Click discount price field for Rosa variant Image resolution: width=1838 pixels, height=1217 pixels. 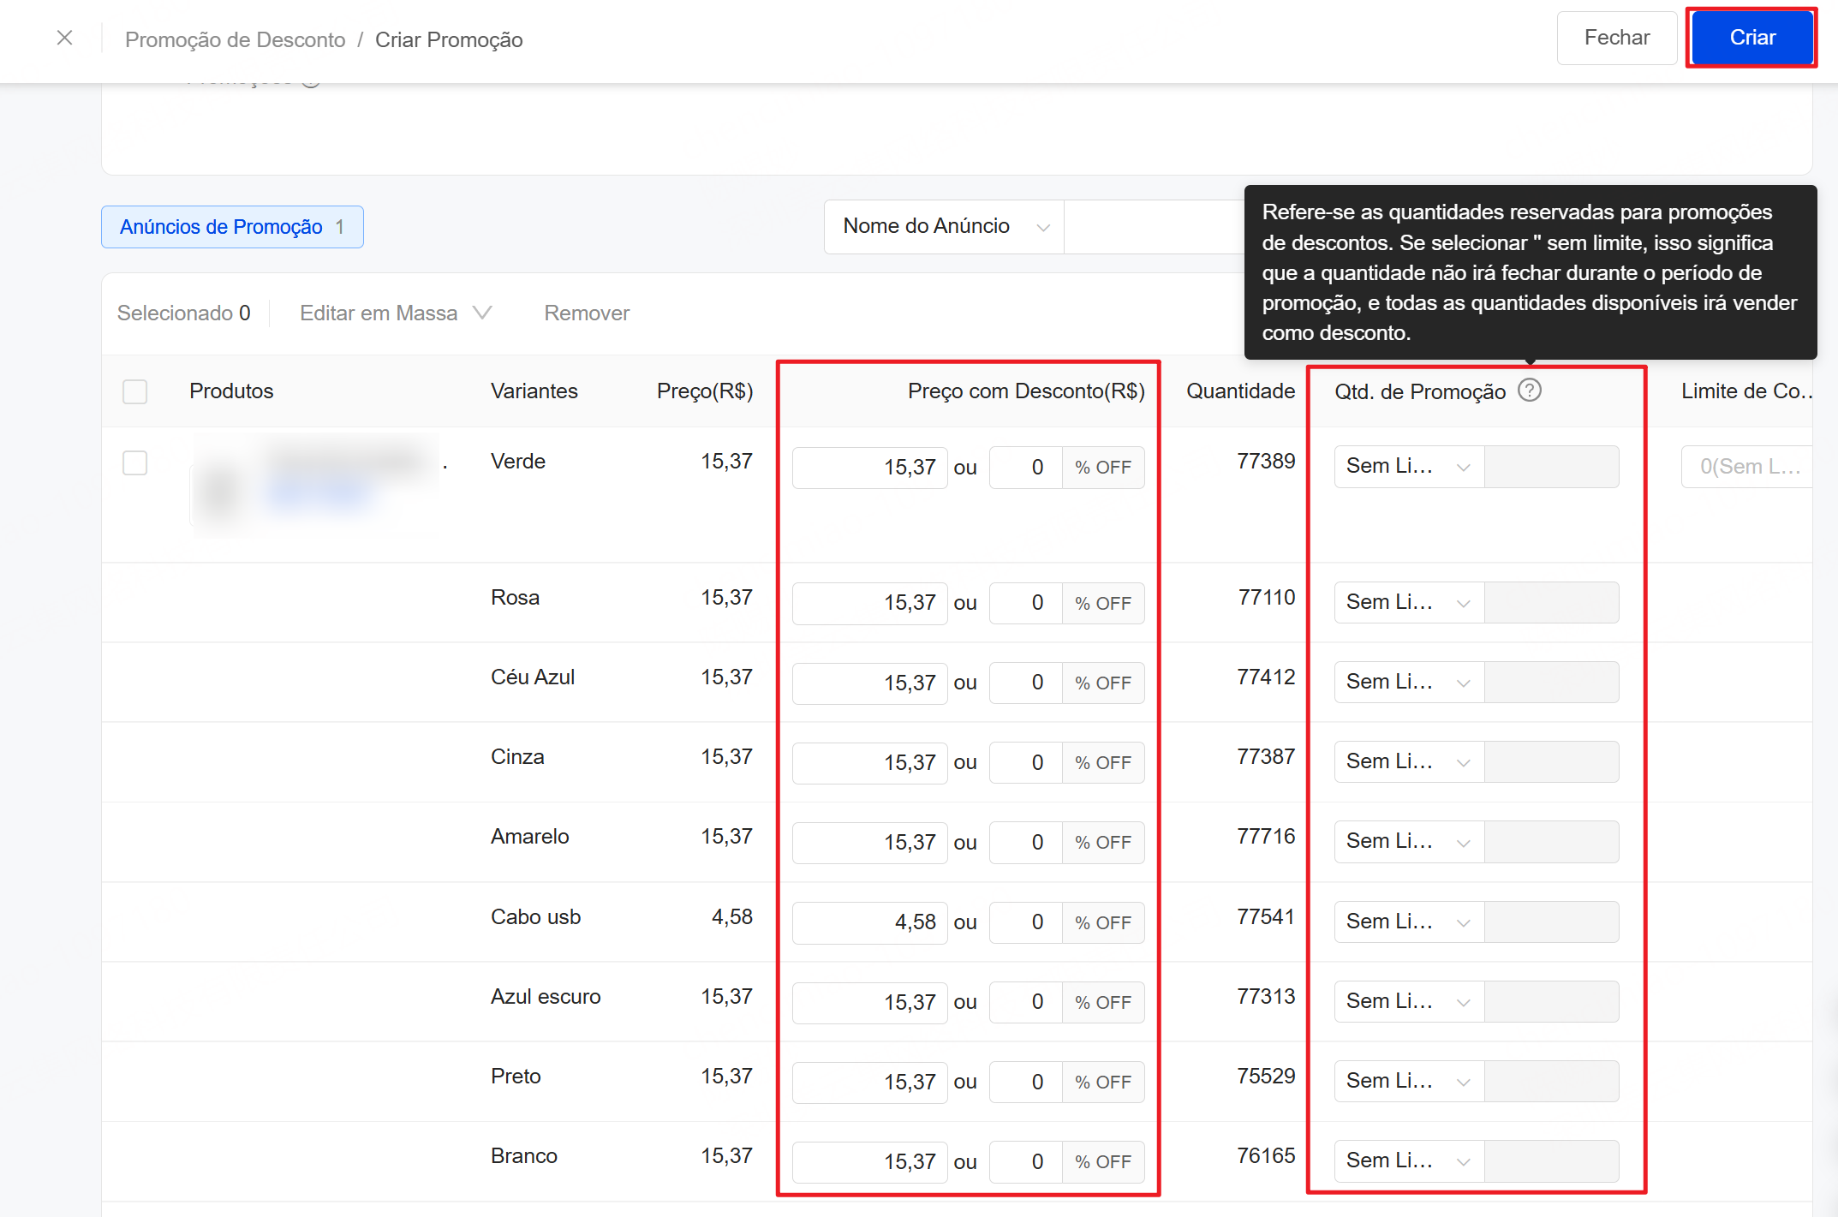pos(869,603)
